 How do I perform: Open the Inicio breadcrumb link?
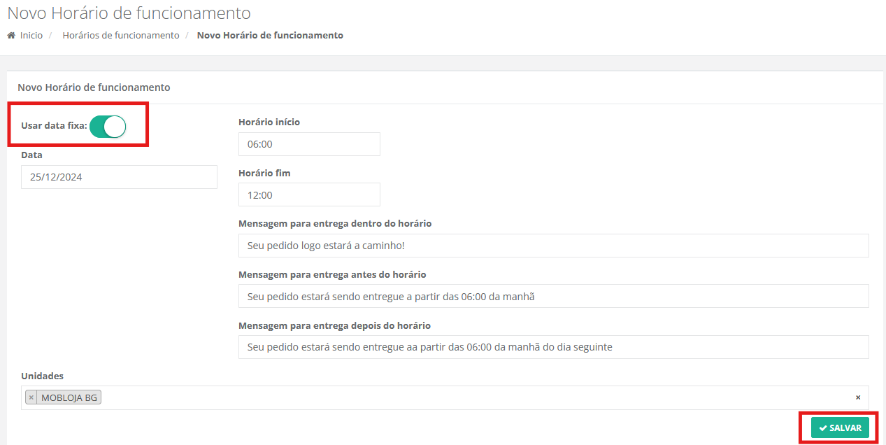[31, 36]
